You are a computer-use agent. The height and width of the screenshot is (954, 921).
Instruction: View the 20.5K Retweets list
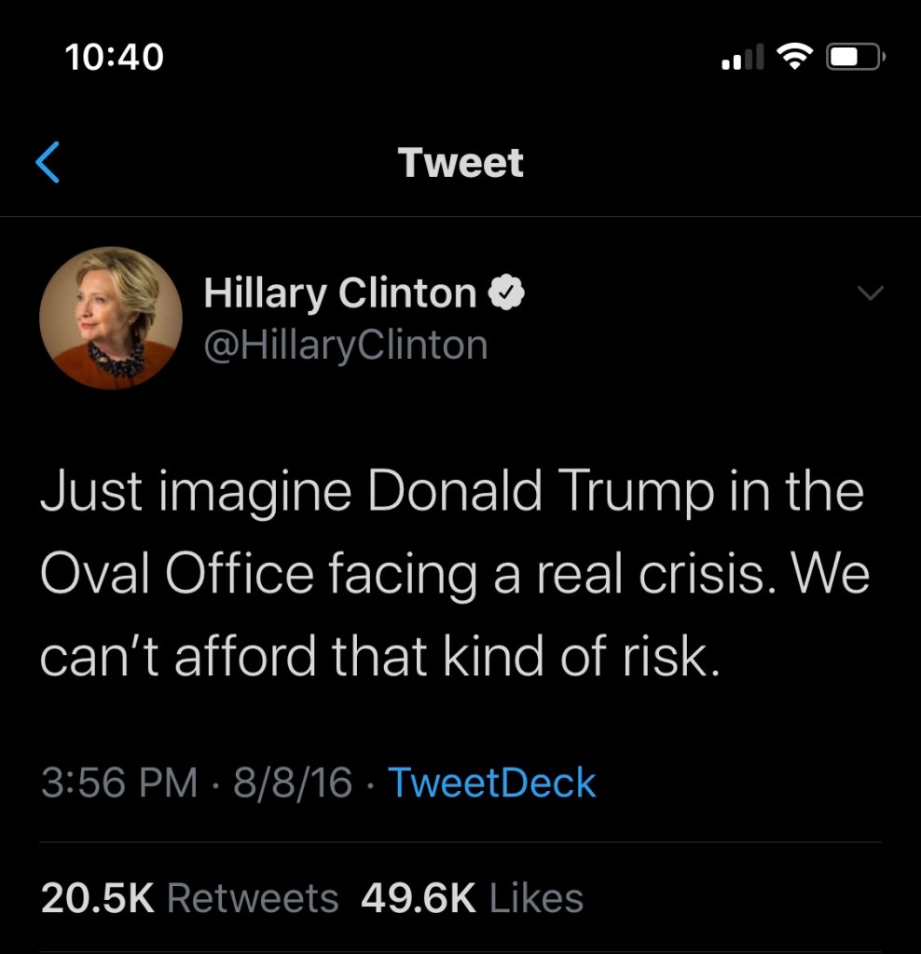pos(189,898)
